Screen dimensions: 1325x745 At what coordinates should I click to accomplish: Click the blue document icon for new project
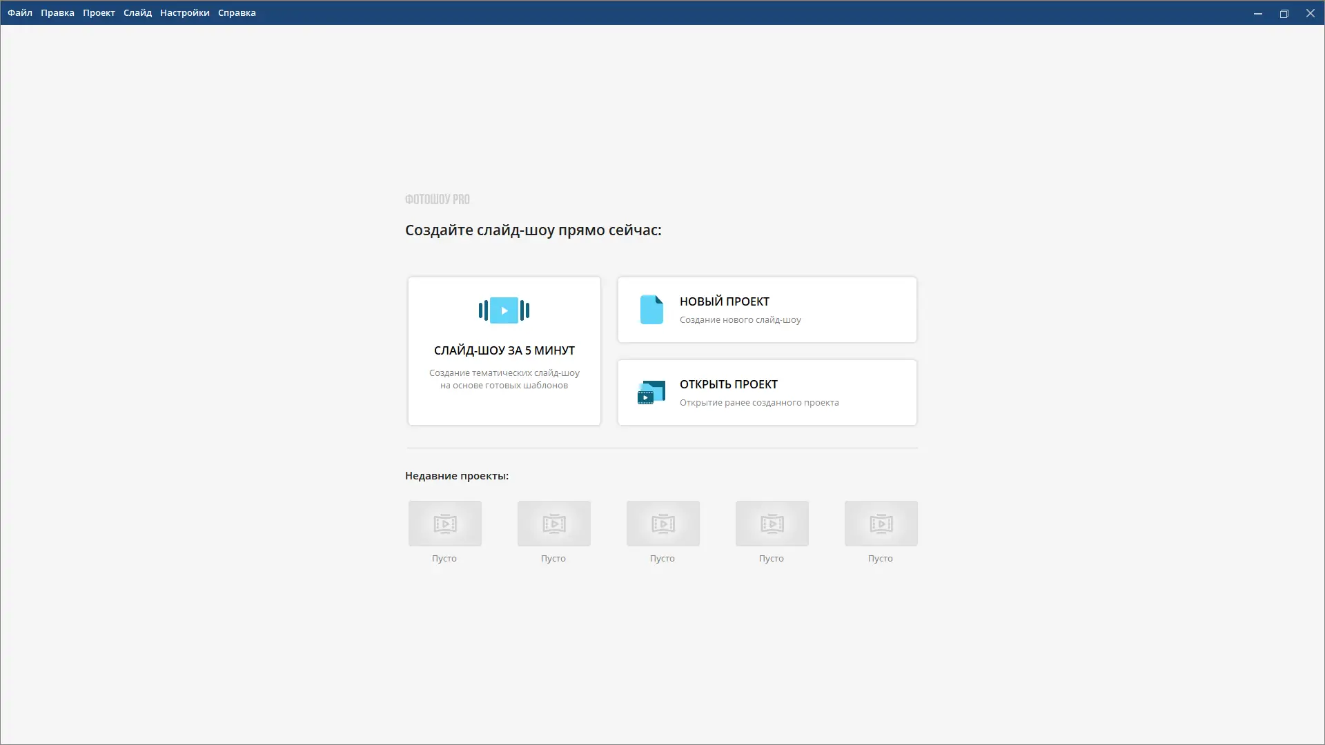point(651,310)
